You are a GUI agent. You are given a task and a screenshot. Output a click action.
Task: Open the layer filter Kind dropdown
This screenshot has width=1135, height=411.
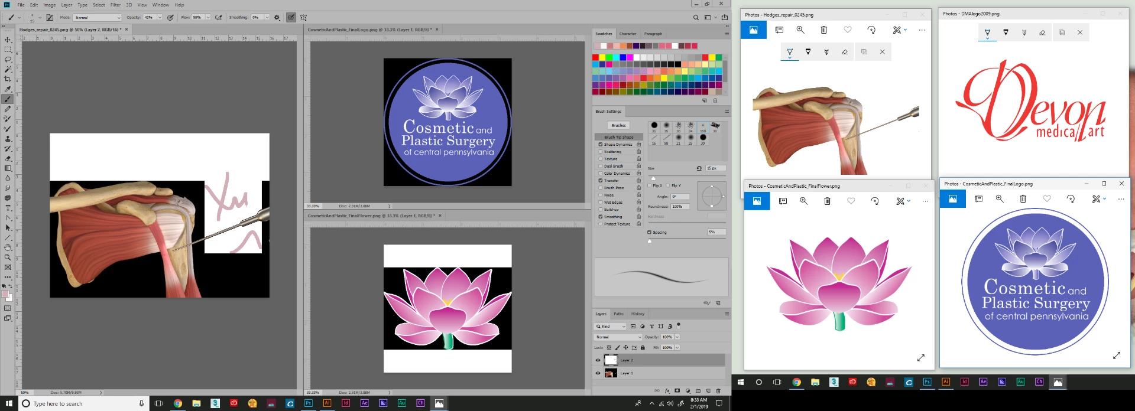(x=611, y=326)
